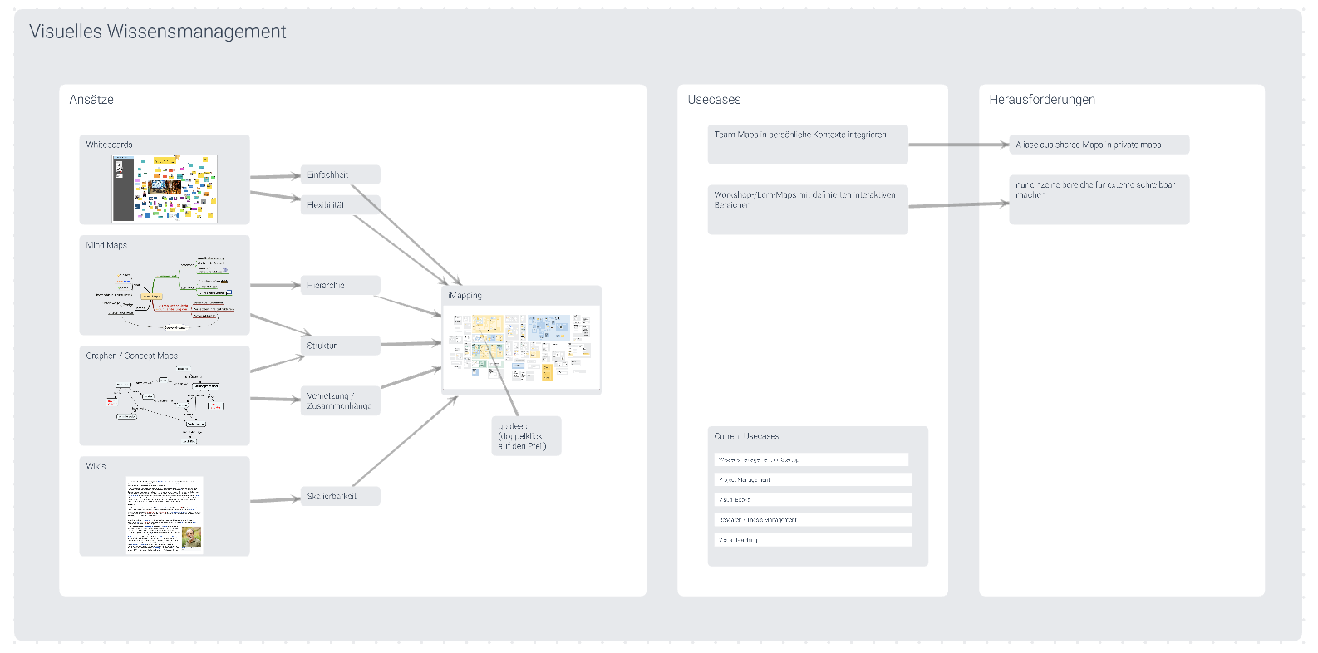1318x653 pixels.
Task: Select the Ansätze section heading
Action: pos(91,100)
